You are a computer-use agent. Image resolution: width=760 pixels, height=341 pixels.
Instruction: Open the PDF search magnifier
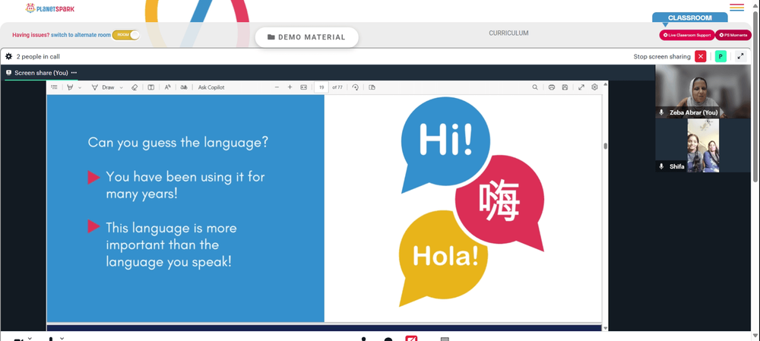click(x=535, y=87)
